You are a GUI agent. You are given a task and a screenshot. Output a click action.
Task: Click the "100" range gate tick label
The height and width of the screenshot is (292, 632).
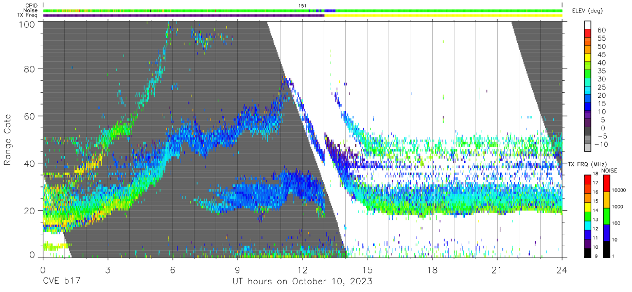(x=28, y=24)
